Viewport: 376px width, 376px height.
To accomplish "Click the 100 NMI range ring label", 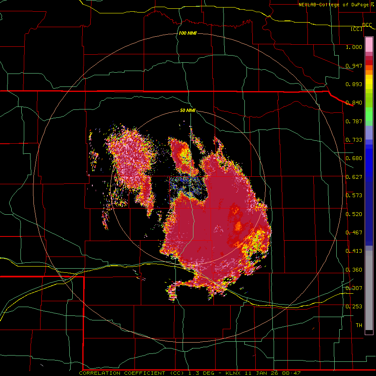I will pyautogui.click(x=188, y=33).
